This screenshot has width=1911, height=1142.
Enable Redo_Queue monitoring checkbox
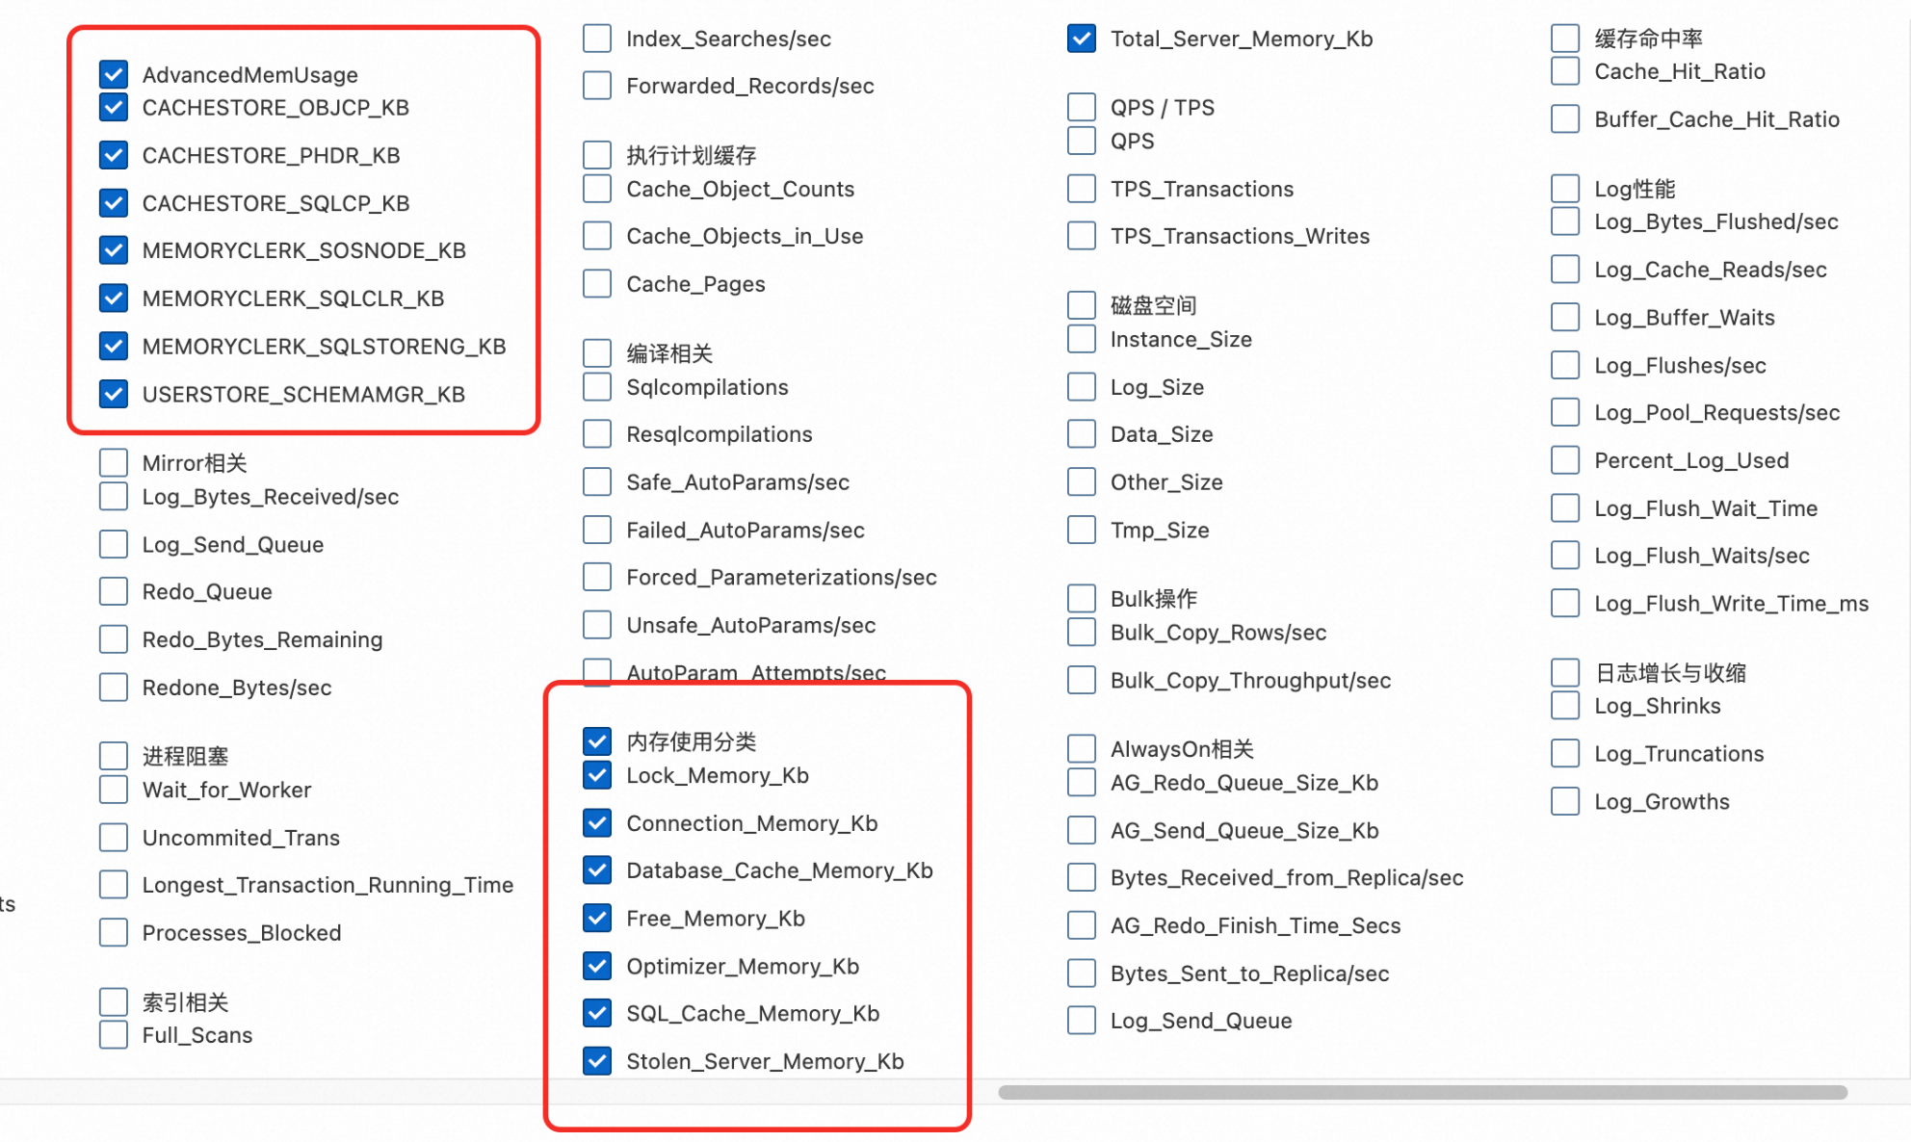click(x=114, y=591)
